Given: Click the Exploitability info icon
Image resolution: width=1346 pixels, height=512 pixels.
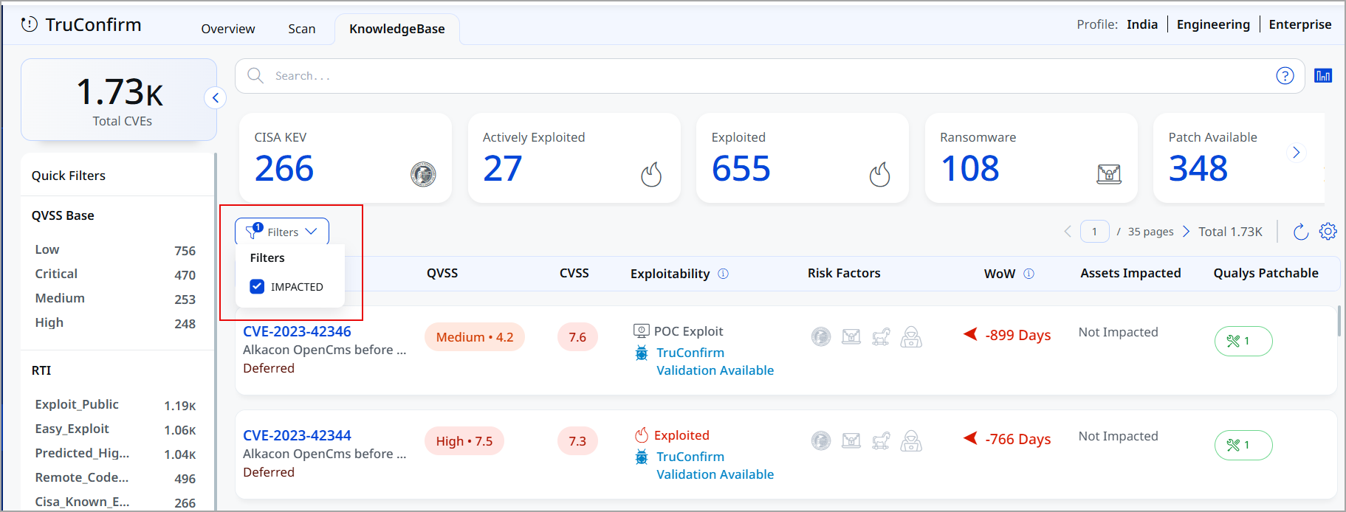Looking at the screenshot, I should pos(723,274).
